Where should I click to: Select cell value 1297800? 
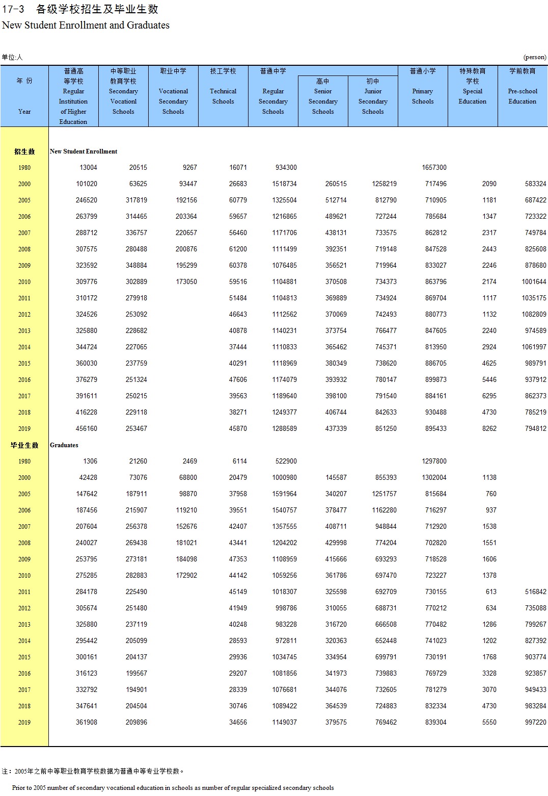pyautogui.click(x=434, y=461)
